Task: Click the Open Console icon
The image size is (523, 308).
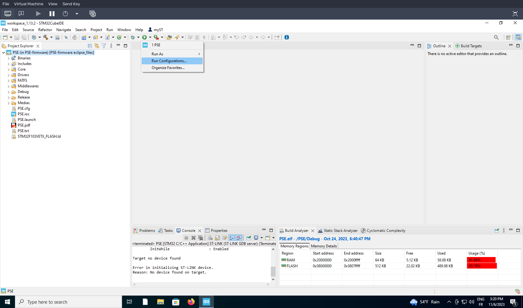Action: point(268,238)
